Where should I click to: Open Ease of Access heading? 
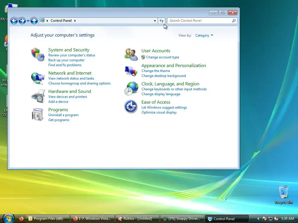(156, 102)
